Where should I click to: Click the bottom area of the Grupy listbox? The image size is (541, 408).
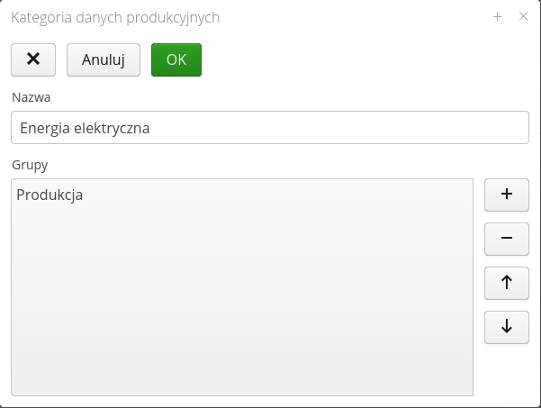pyautogui.click(x=241, y=378)
